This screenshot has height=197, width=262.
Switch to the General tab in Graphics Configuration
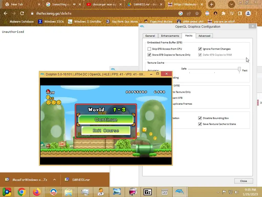pyautogui.click(x=150, y=36)
